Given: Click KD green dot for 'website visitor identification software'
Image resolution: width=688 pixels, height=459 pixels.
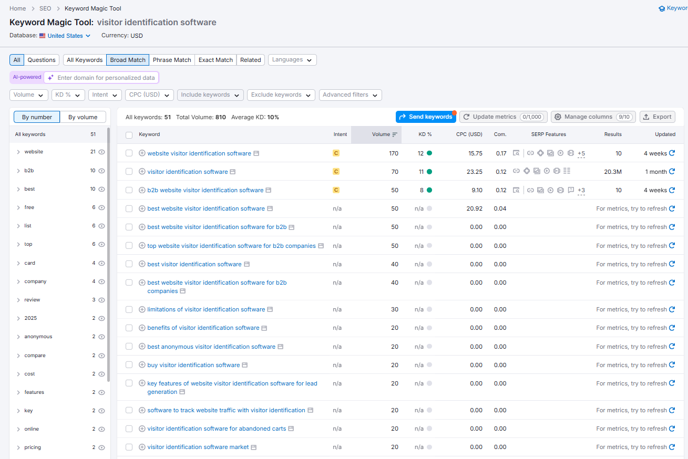Looking at the screenshot, I should pos(429,153).
